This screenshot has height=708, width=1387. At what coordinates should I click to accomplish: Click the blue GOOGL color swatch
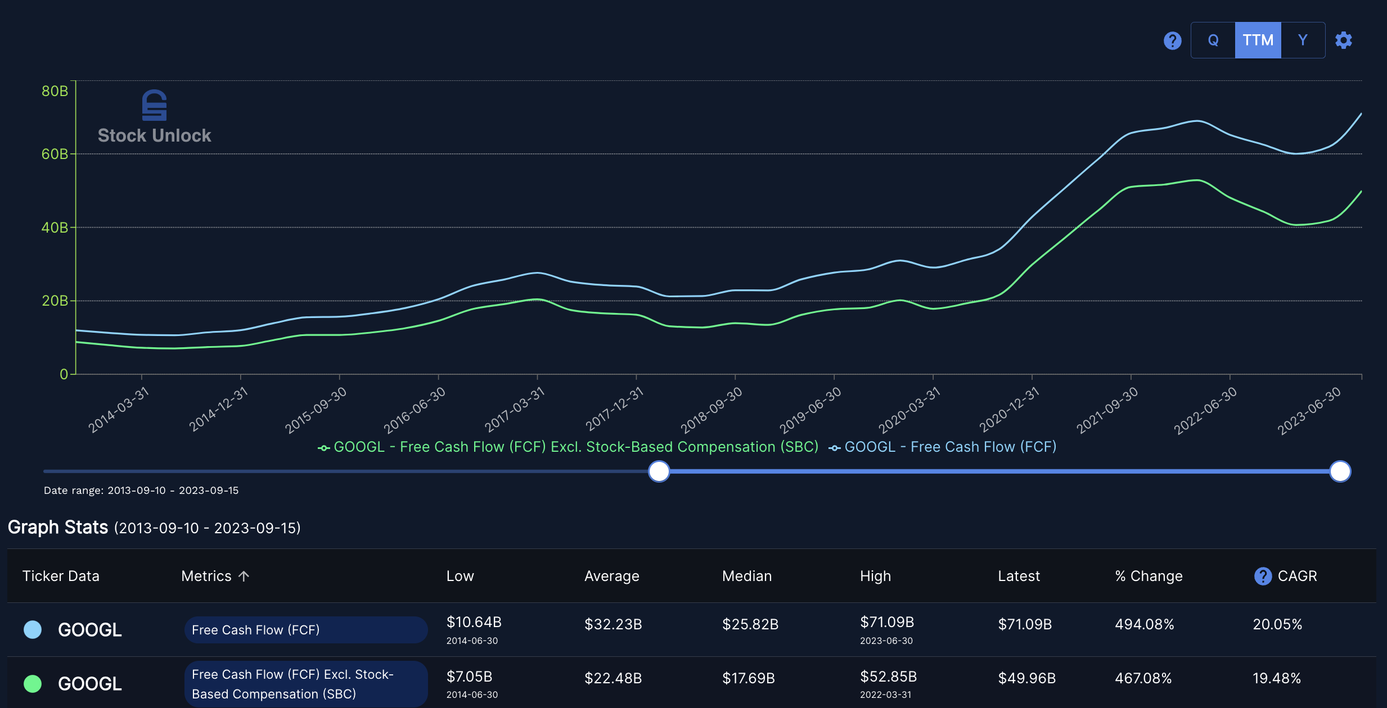pyautogui.click(x=33, y=630)
